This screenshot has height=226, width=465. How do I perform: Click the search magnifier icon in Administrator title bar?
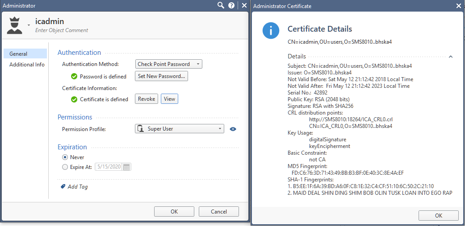pos(221,5)
